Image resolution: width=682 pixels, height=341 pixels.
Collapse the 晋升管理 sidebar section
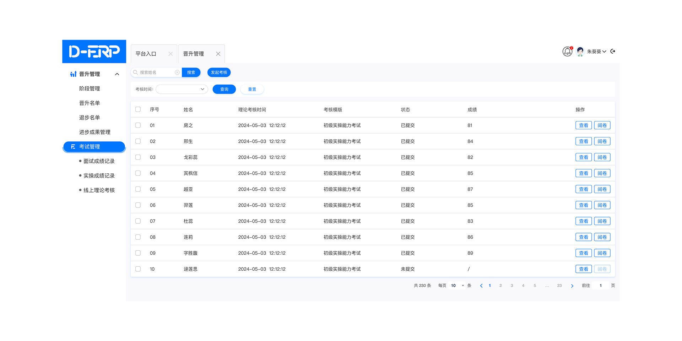117,74
